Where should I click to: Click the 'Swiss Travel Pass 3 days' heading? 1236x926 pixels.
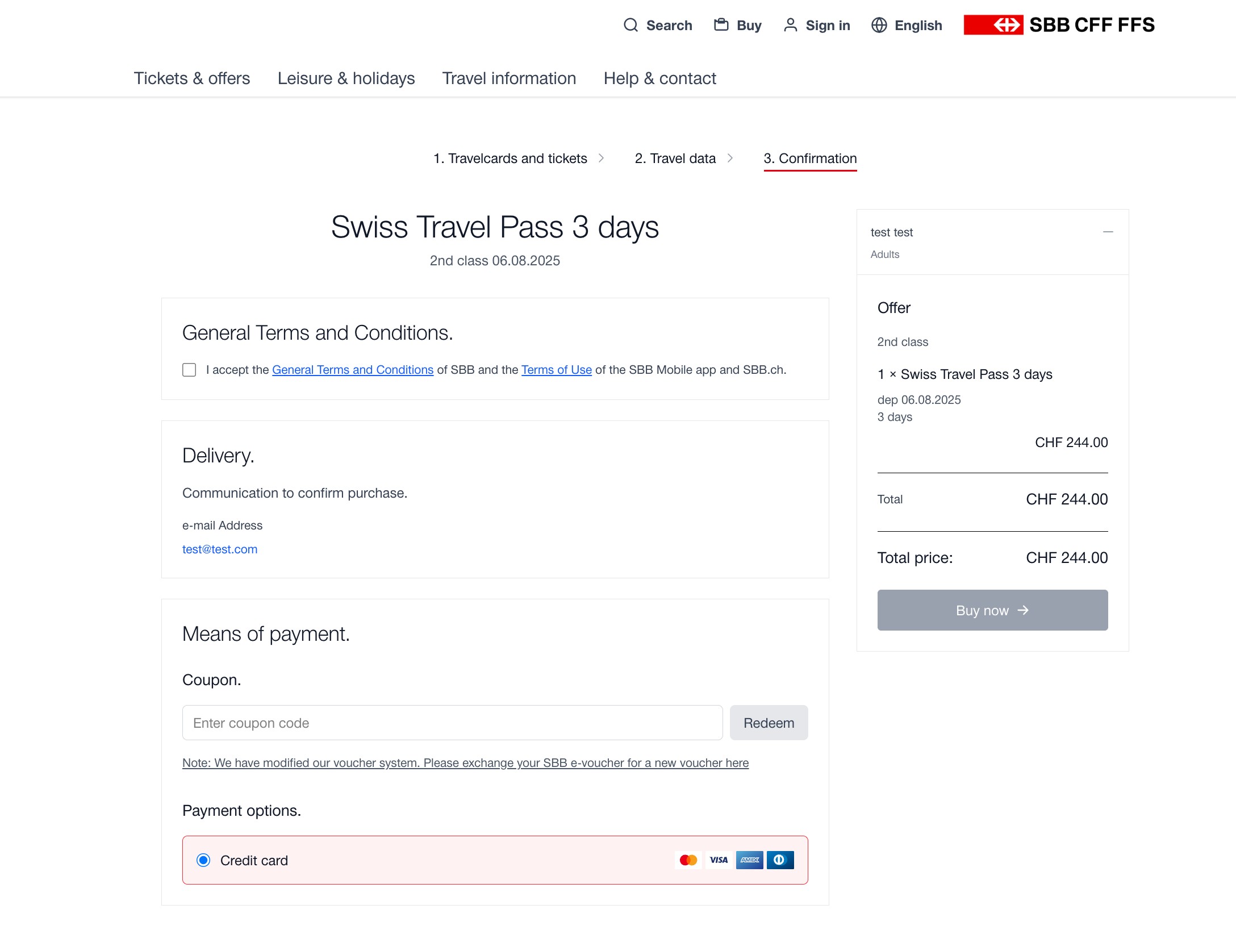tap(495, 227)
